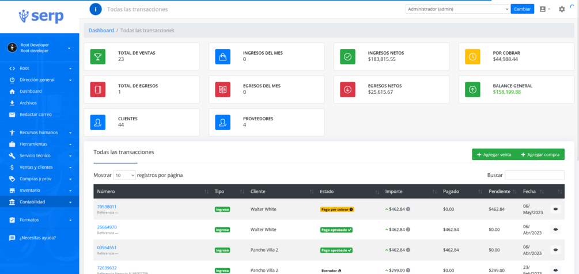Click the Recursos humanos person icon
Viewport: 579px width, 274px height.
pyautogui.click(x=12, y=132)
